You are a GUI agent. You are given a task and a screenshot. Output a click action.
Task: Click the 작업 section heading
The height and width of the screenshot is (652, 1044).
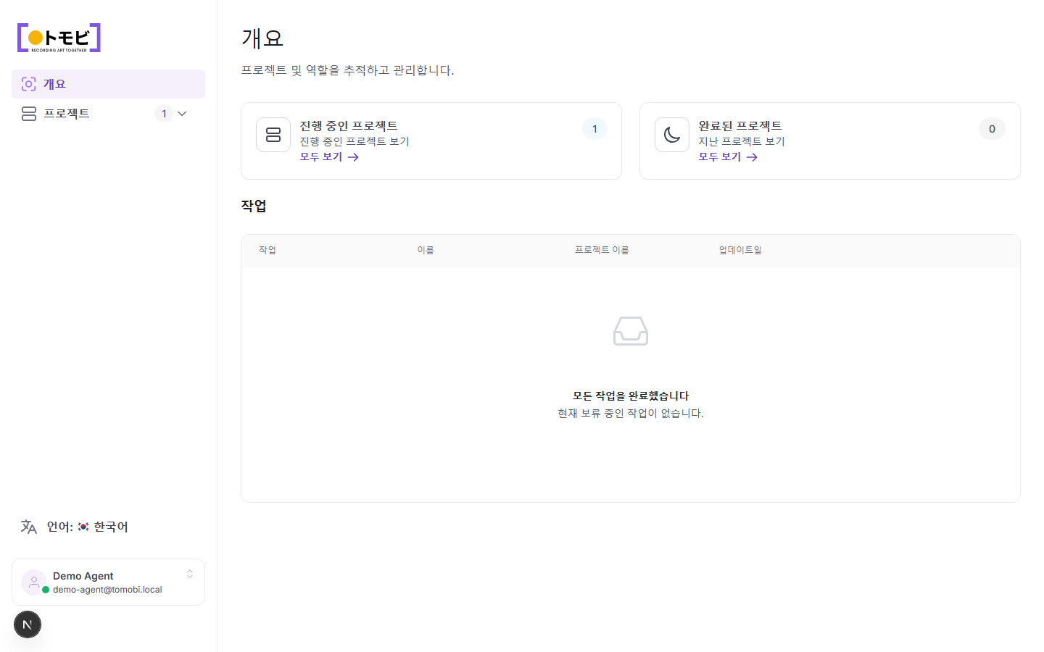[254, 206]
